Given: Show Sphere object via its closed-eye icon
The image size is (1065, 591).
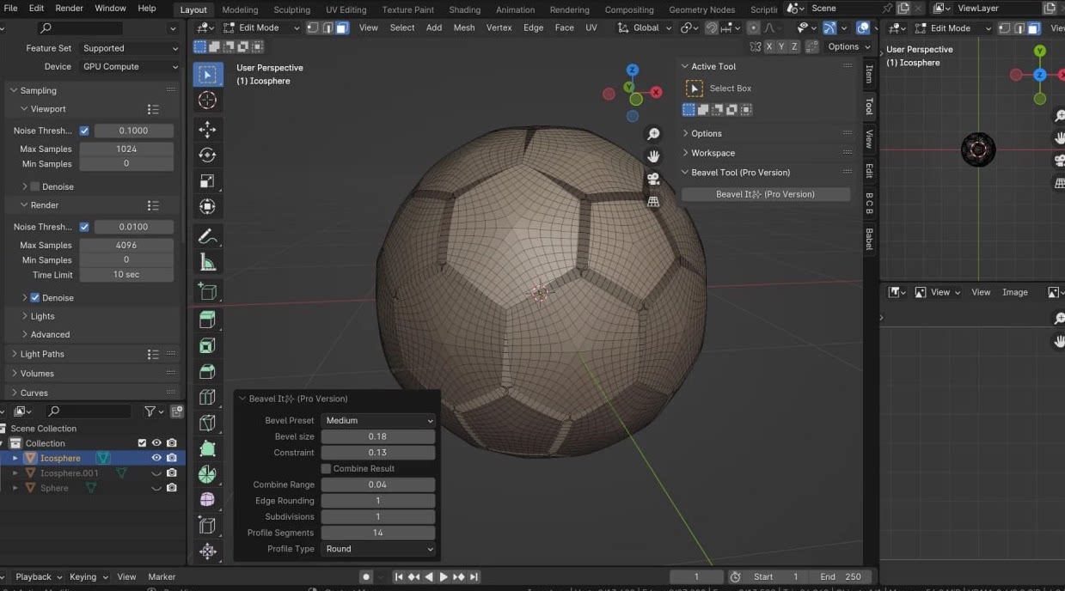Looking at the screenshot, I should tap(156, 488).
